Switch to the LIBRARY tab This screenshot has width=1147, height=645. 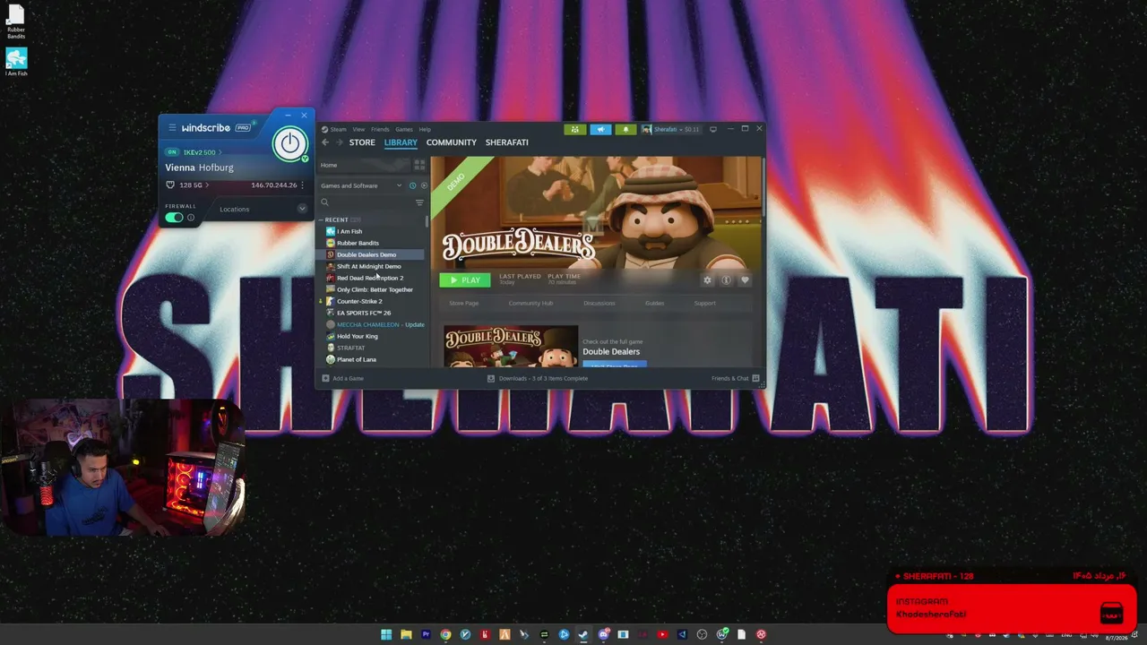click(401, 142)
